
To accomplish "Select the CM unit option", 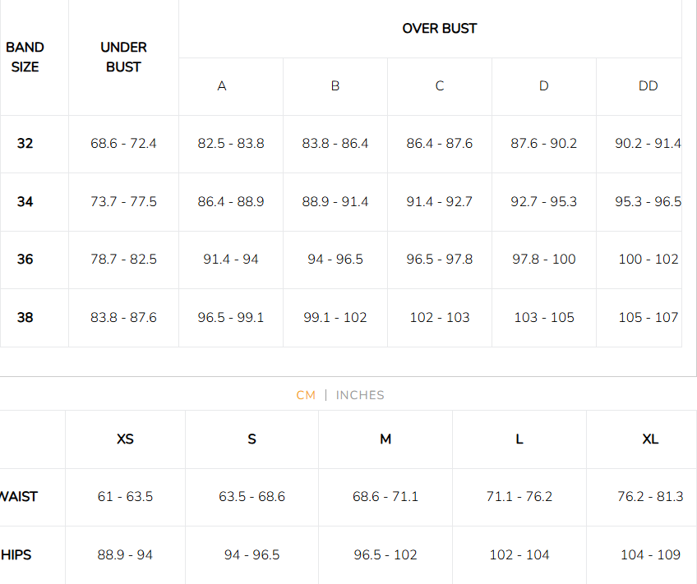I will click(x=306, y=395).
